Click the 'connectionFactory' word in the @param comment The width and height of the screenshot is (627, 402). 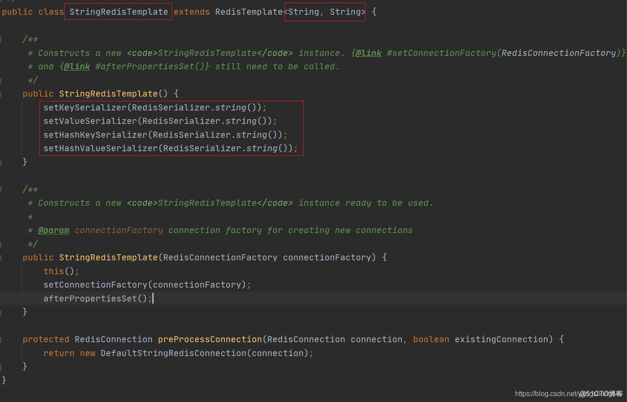[x=119, y=230]
